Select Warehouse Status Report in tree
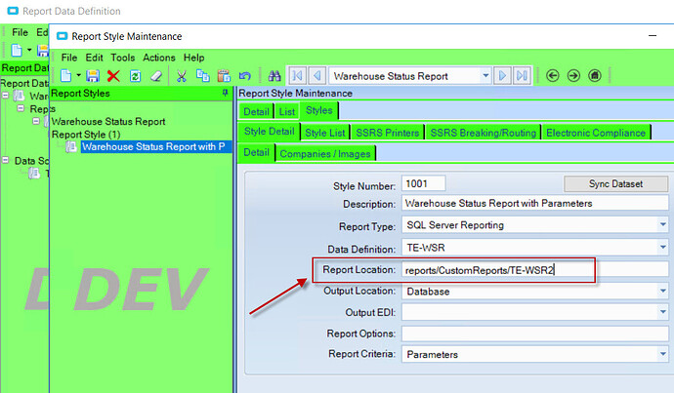The height and width of the screenshot is (393, 674). pos(108,122)
